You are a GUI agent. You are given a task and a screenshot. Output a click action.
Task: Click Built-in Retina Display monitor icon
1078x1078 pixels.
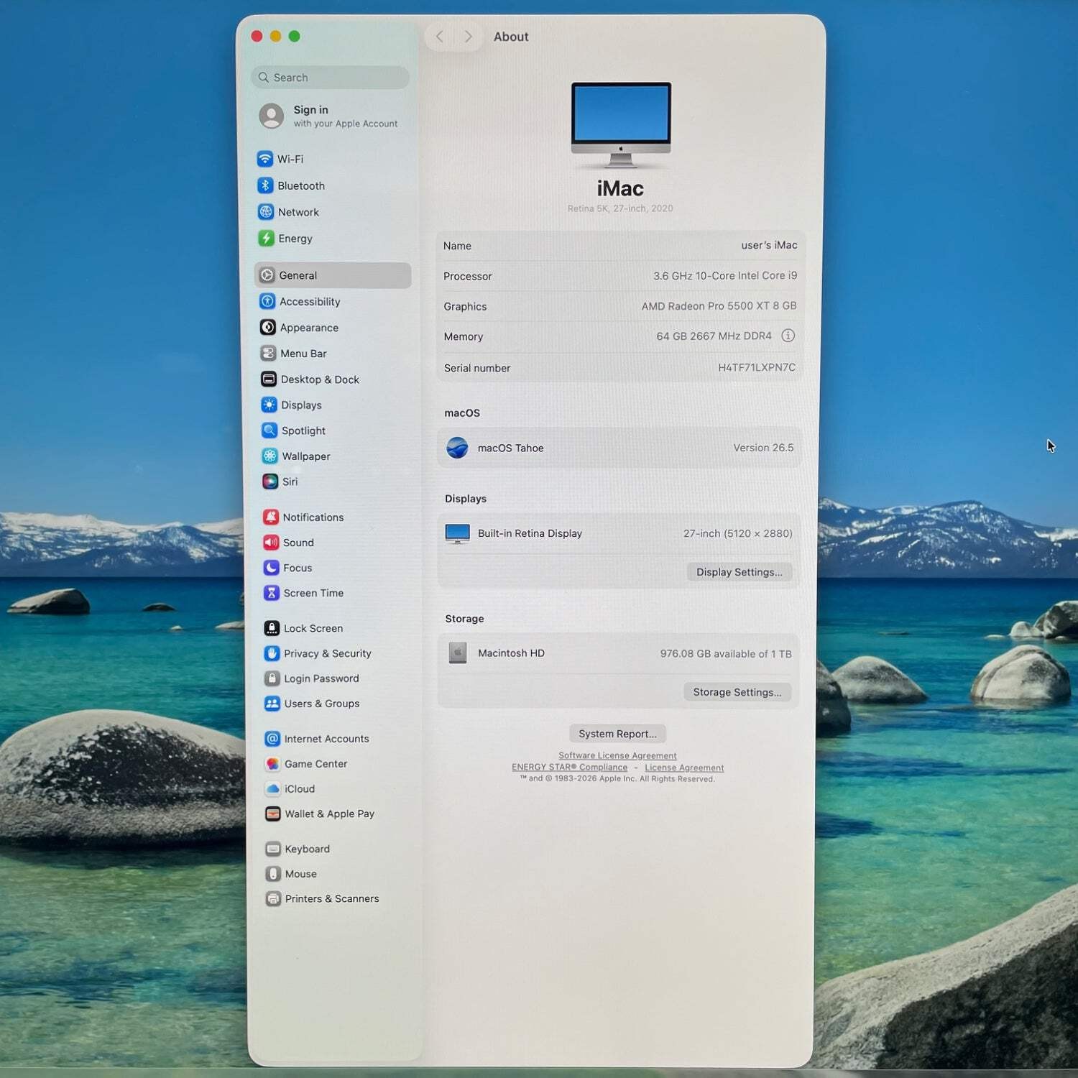pyautogui.click(x=458, y=533)
